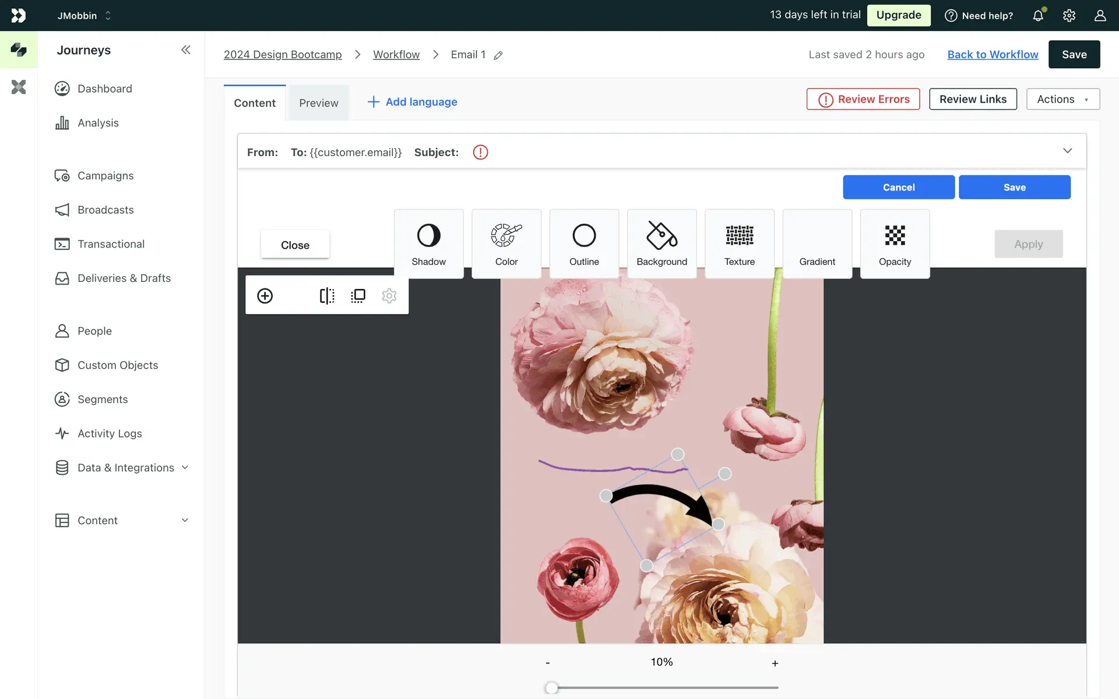The width and height of the screenshot is (1119, 699).
Task: Choose the Outline effect tool
Action: 584,243
